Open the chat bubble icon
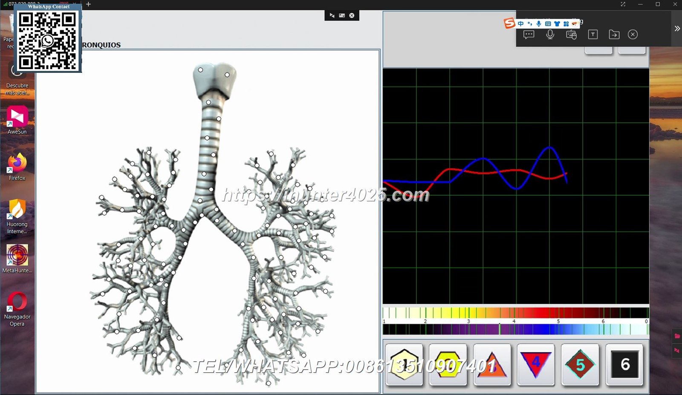This screenshot has height=395, width=682. 529,35
